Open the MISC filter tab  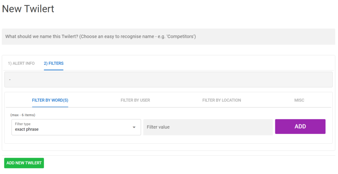[299, 100]
